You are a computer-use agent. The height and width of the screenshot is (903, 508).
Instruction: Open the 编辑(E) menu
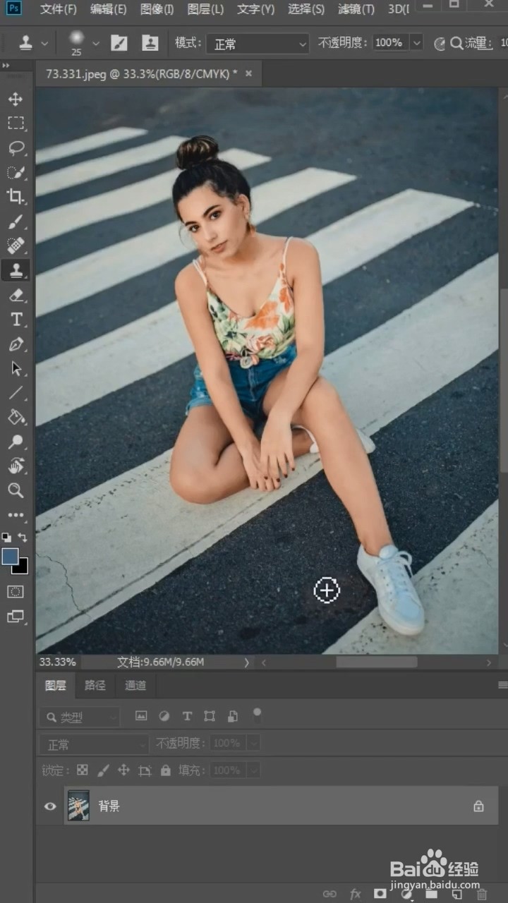108,9
